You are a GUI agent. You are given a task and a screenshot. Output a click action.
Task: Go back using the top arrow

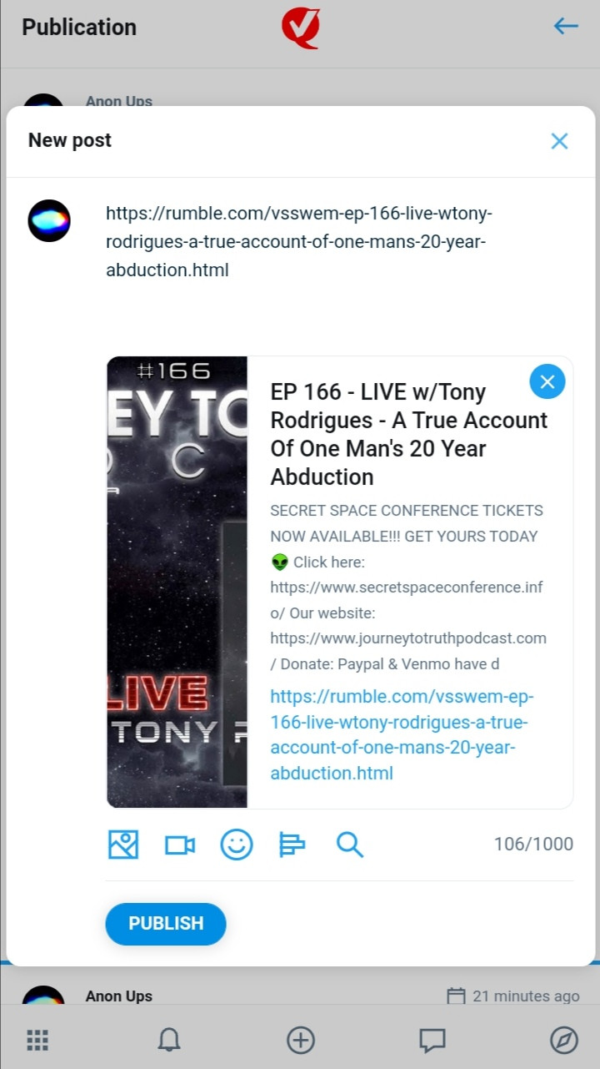tap(566, 27)
